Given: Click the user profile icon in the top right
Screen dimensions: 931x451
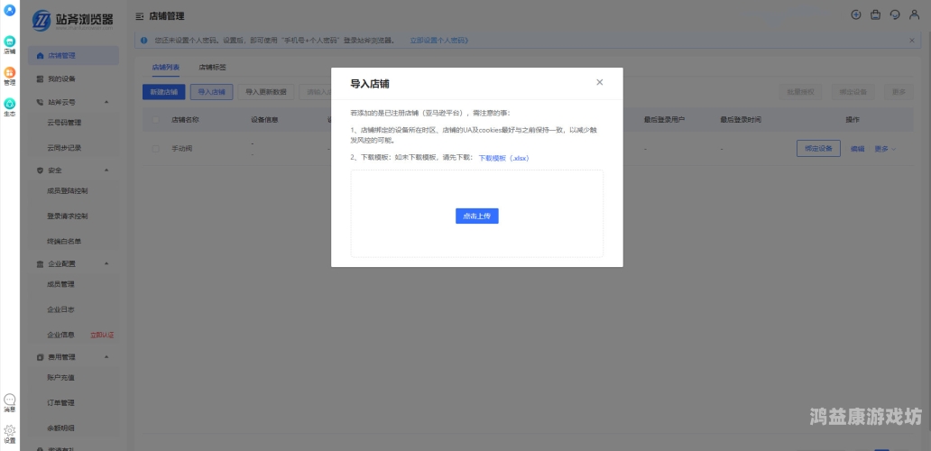Looking at the screenshot, I should click(915, 15).
